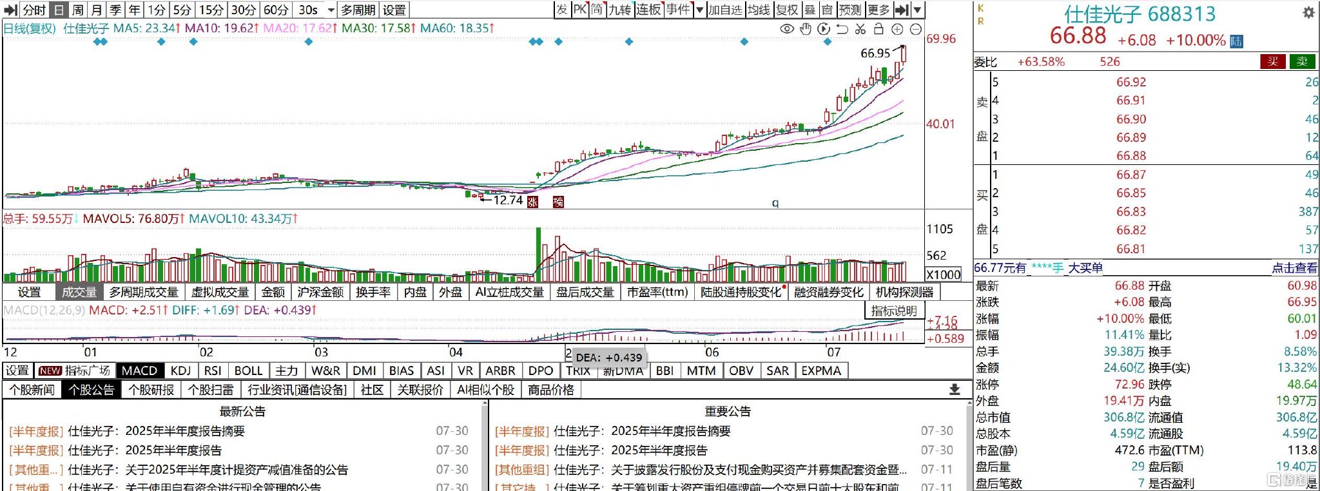Image resolution: width=1320 pixels, height=491 pixels.
Task: Open 设置 on the bottom indicator row
Action: (17, 371)
